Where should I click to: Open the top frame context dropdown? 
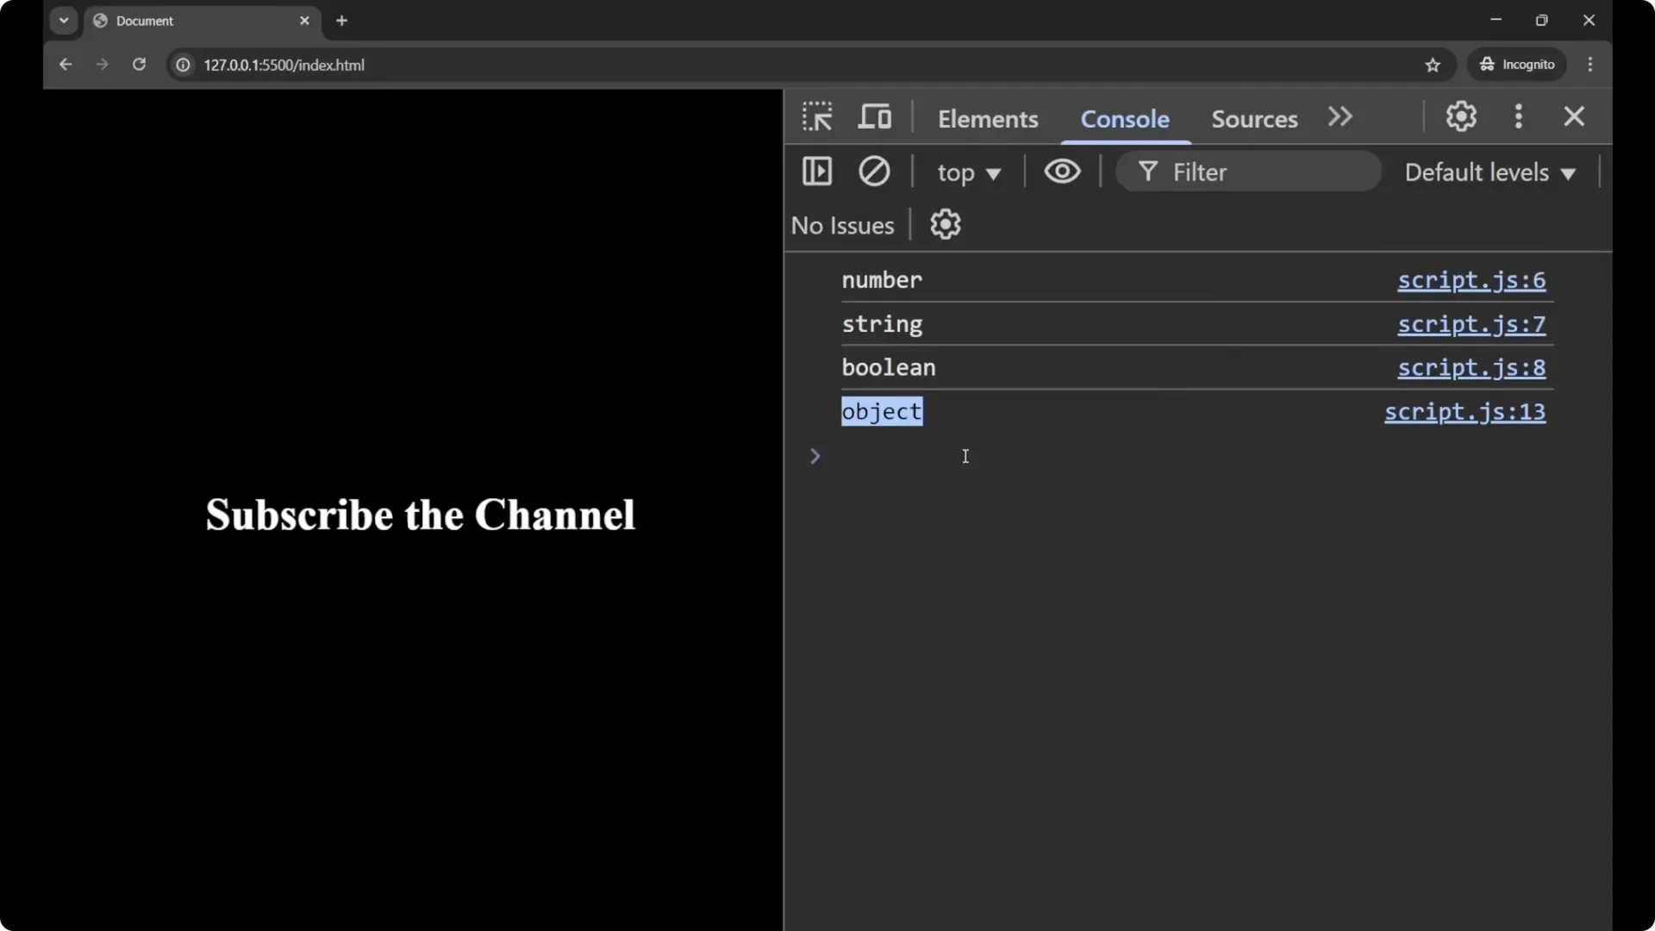click(x=969, y=172)
